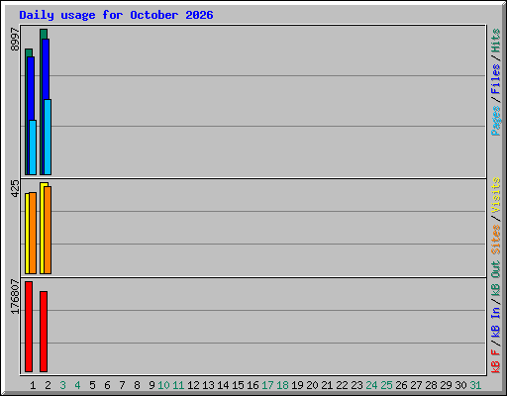Click green day label "11"
Image resolution: width=507 pixels, height=396 pixels.
(178, 385)
